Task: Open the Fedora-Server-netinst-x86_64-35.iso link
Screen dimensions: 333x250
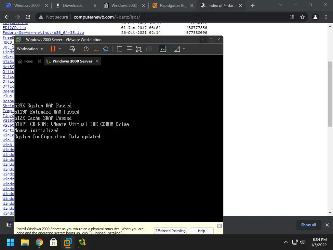Action: pos(43,33)
